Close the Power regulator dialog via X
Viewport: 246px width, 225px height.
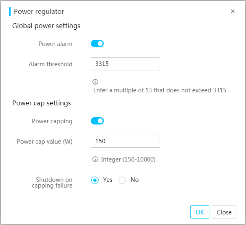(x=233, y=11)
